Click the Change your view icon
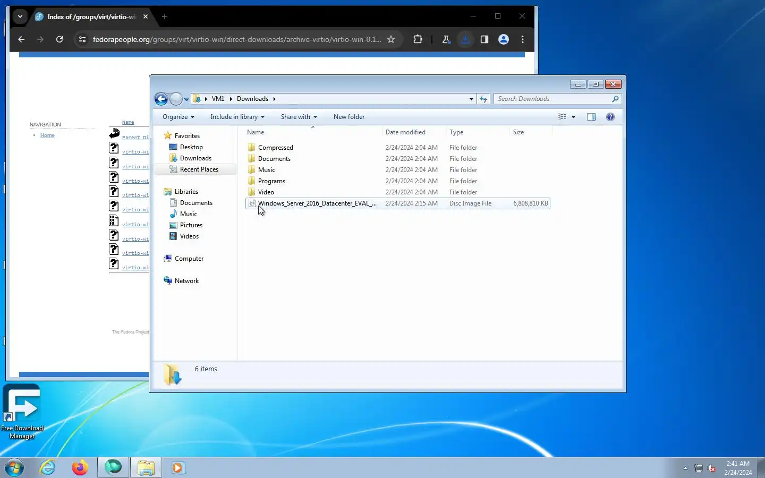Screen dimensions: 765x478 562,117
